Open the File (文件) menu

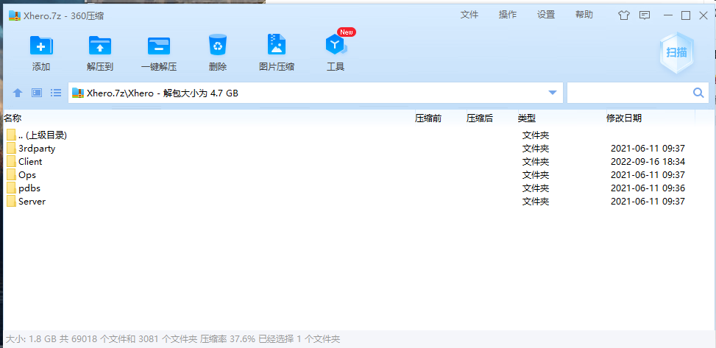469,15
